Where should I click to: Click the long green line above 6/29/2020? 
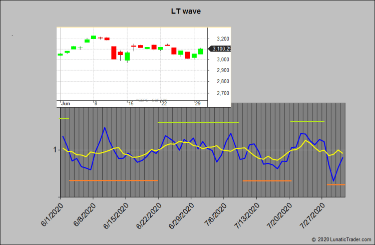click(x=198, y=122)
